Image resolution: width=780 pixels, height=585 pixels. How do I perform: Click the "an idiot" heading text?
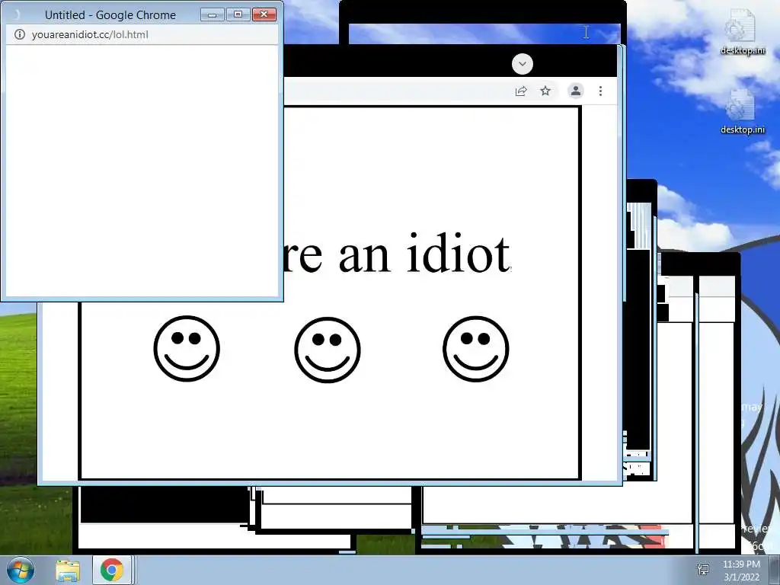424,253
